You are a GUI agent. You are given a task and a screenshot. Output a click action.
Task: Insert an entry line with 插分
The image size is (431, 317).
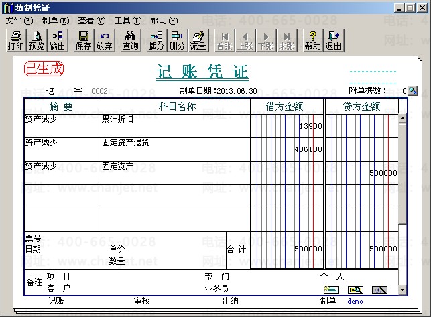[157, 40]
